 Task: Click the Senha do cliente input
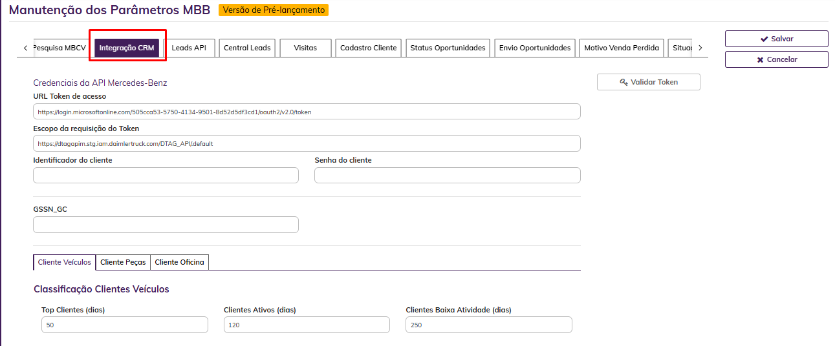point(448,175)
